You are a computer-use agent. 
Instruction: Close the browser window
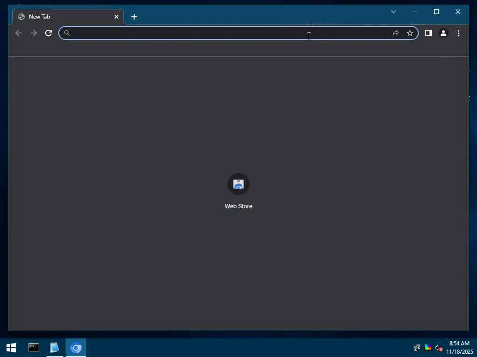point(457,12)
